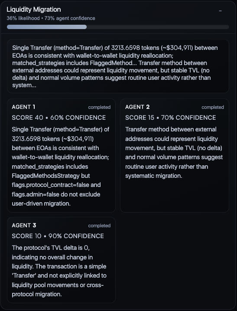This screenshot has height=311, width=237.
Task: Select the Agent 3 card title
Action: click(24, 225)
